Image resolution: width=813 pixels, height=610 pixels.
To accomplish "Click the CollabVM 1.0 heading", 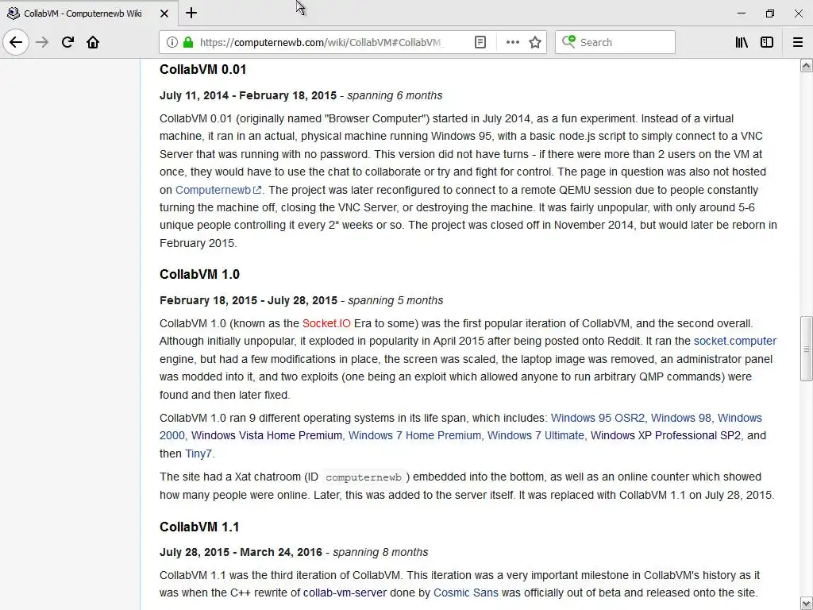I will [x=199, y=274].
